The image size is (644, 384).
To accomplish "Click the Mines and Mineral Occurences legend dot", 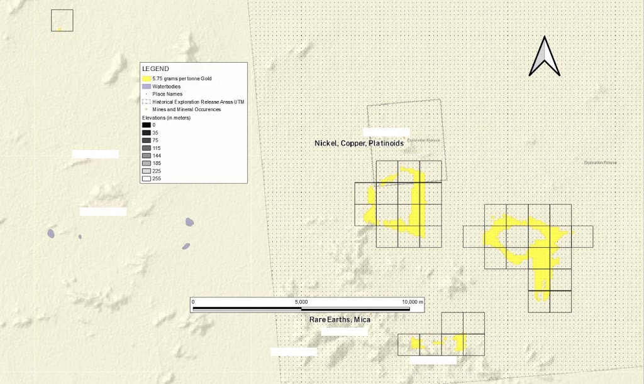I will (x=147, y=109).
